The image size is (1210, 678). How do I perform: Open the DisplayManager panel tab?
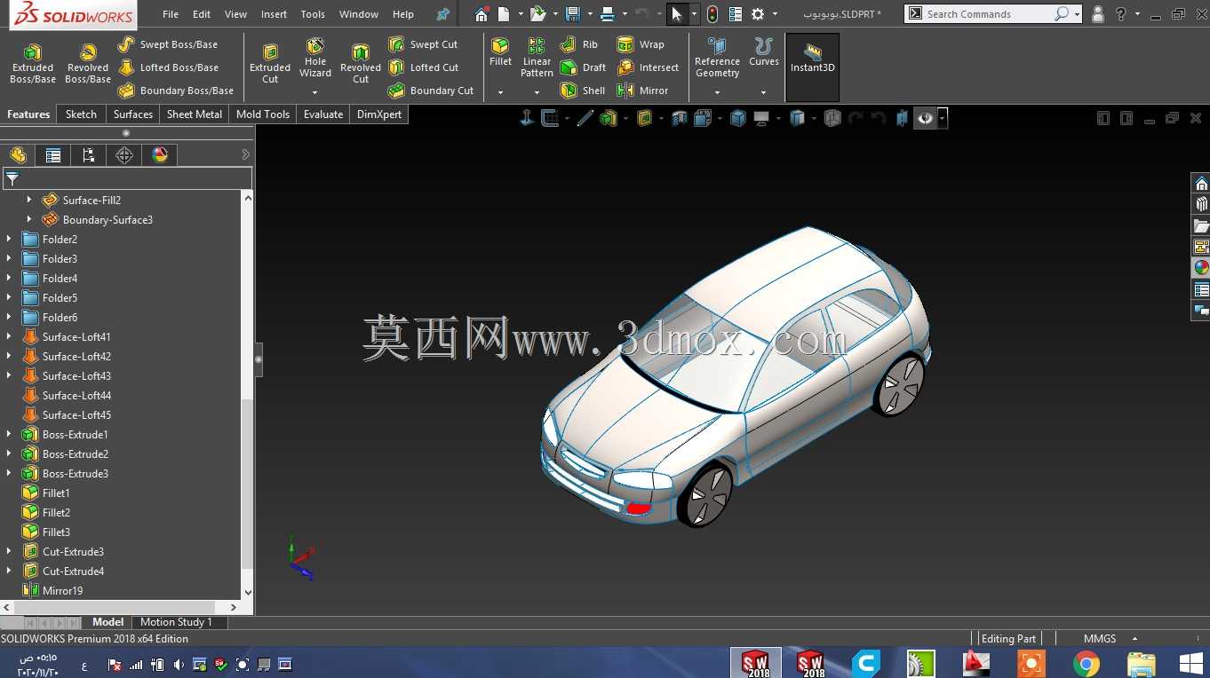160,155
